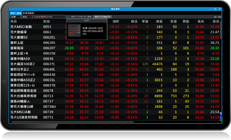
Task: Click the page-up icon above the blue page indicator
Action: pyautogui.click(x=221, y=113)
